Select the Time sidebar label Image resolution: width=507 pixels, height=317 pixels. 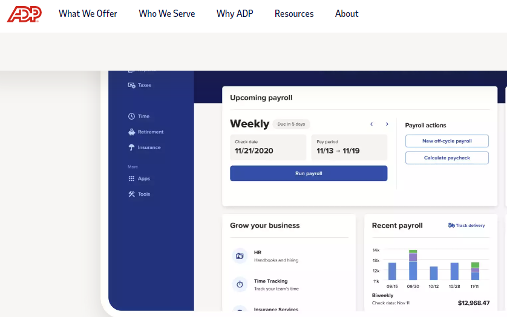(x=143, y=116)
